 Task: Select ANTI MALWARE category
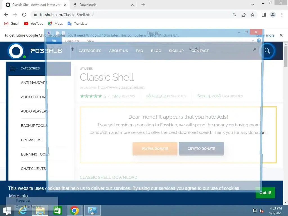coord(34,82)
